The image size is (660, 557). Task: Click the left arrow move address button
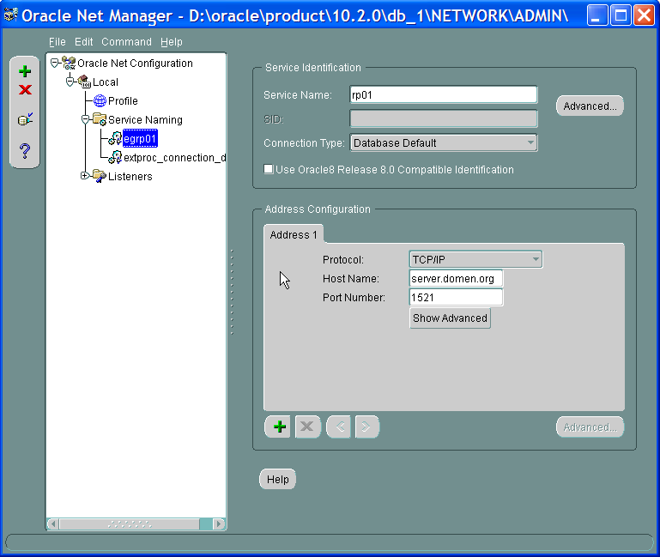339,427
